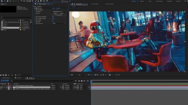Click the Project panel search field
The image size is (188, 105).
click(x=16, y=17)
